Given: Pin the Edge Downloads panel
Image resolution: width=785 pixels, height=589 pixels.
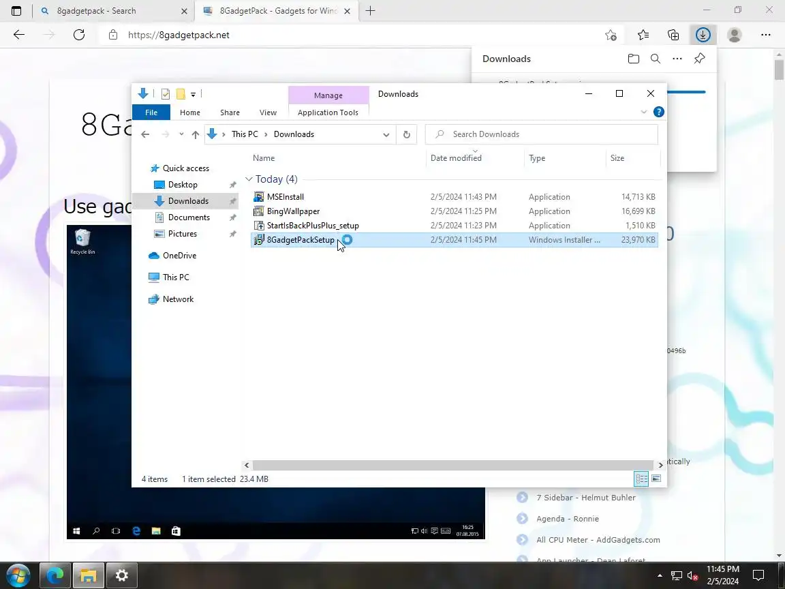Looking at the screenshot, I should [699, 59].
